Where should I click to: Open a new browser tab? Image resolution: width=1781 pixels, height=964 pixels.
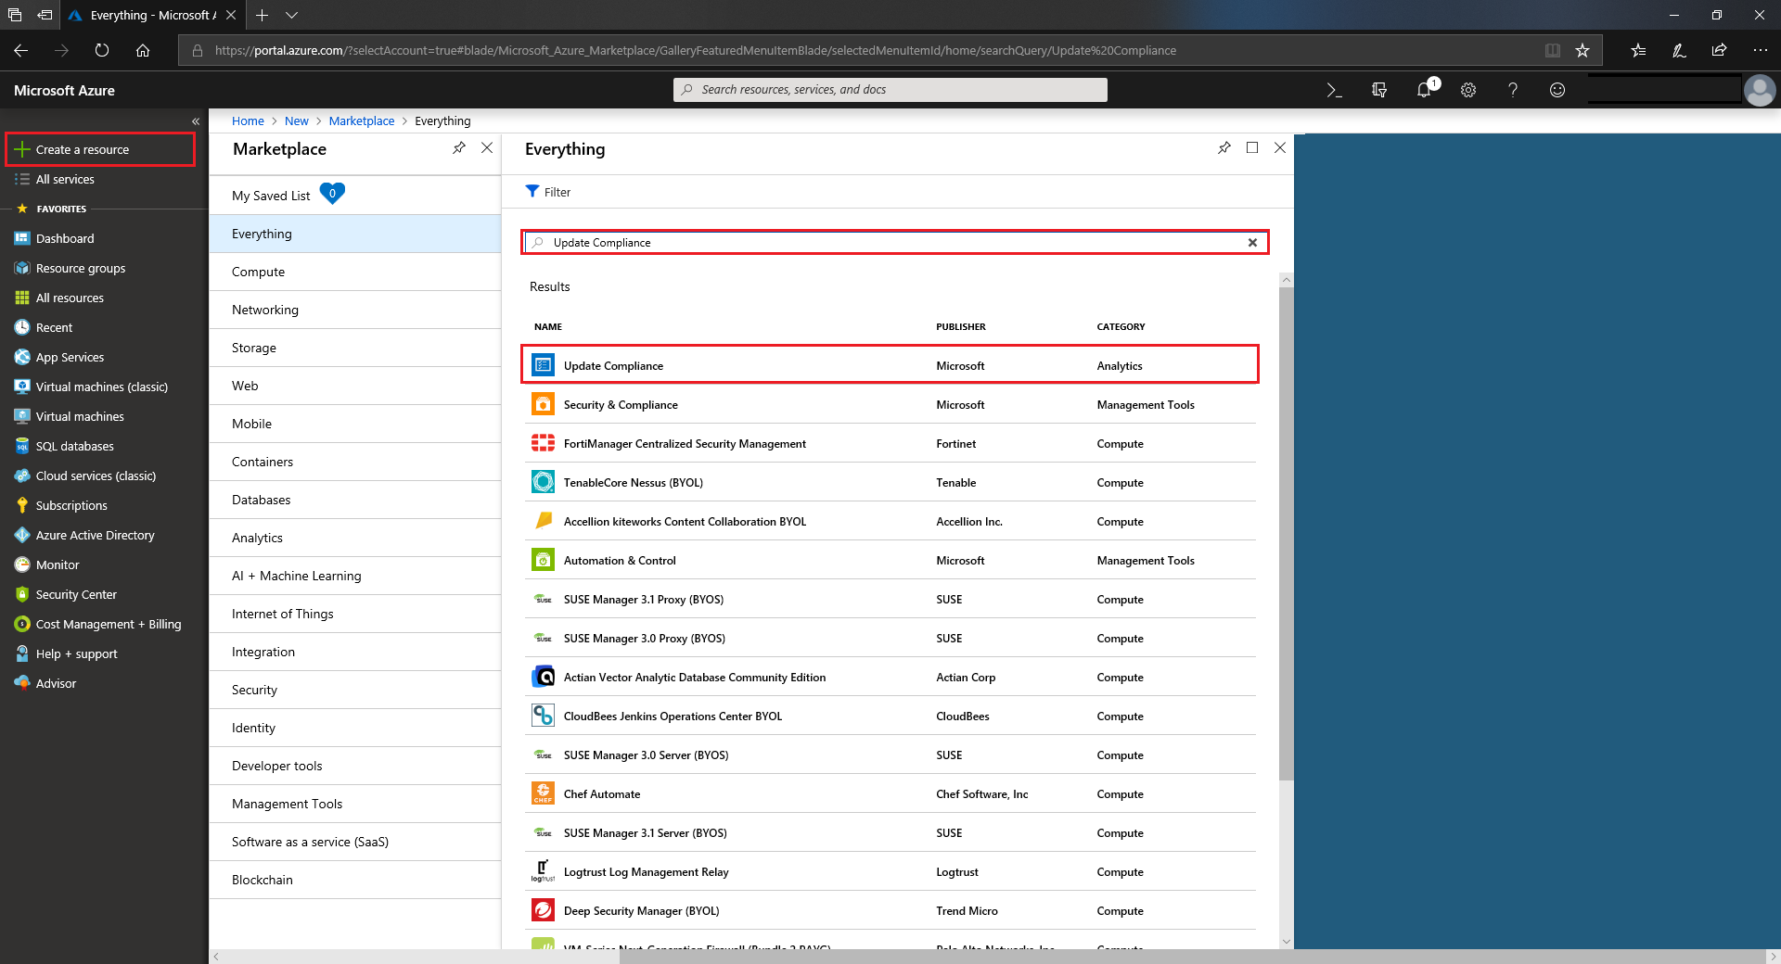[262, 15]
